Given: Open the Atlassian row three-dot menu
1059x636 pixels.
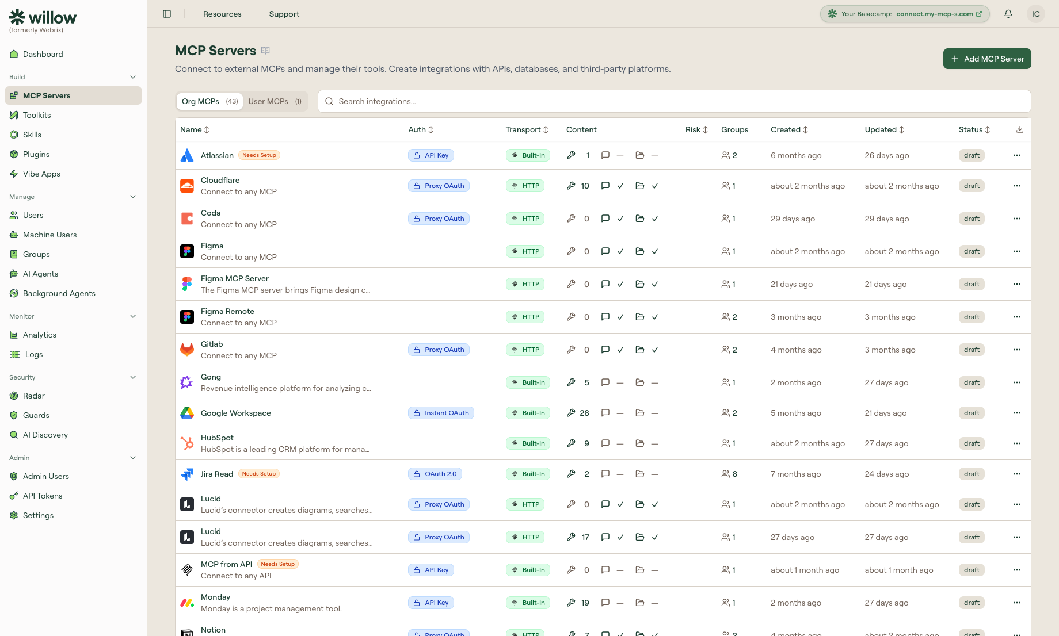Looking at the screenshot, I should click(1017, 155).
